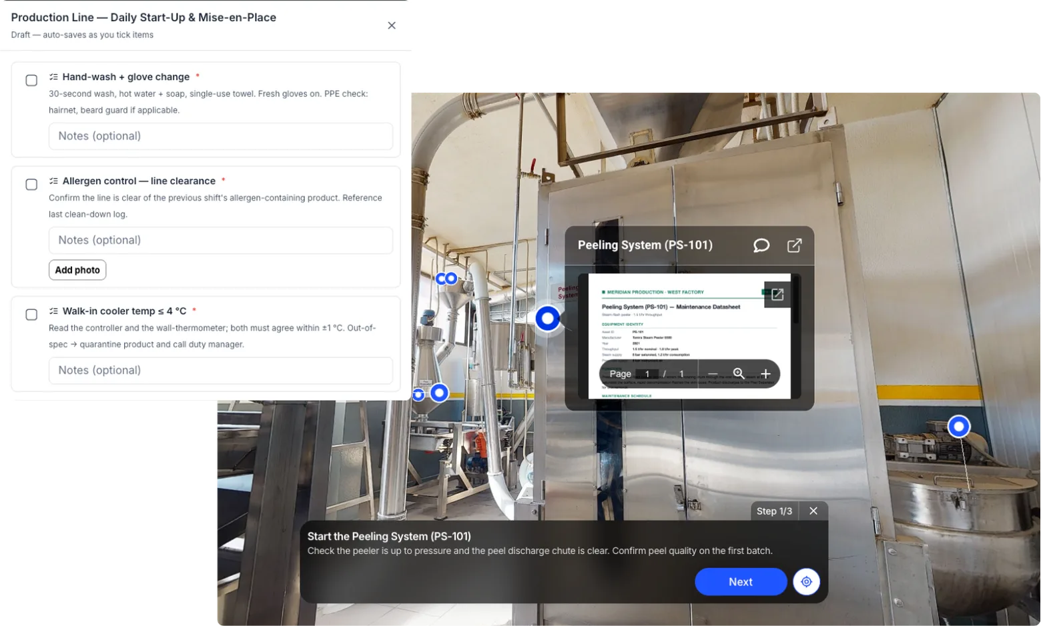Click the hotspot marker above the kettle
This screenshot has height=626, width=1041.
pyautogui.click(x=959, y=426)
